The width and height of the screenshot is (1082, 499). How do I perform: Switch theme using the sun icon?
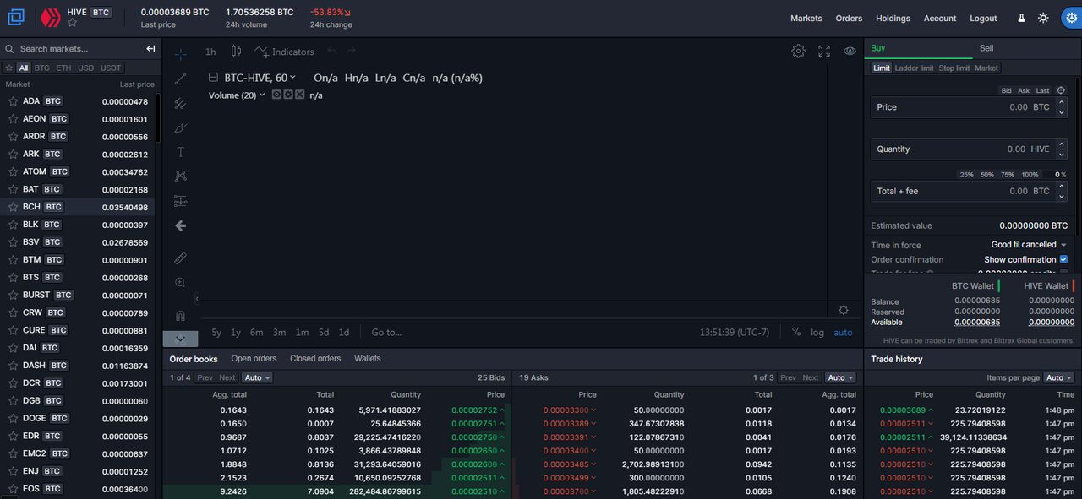point(1044,18)
